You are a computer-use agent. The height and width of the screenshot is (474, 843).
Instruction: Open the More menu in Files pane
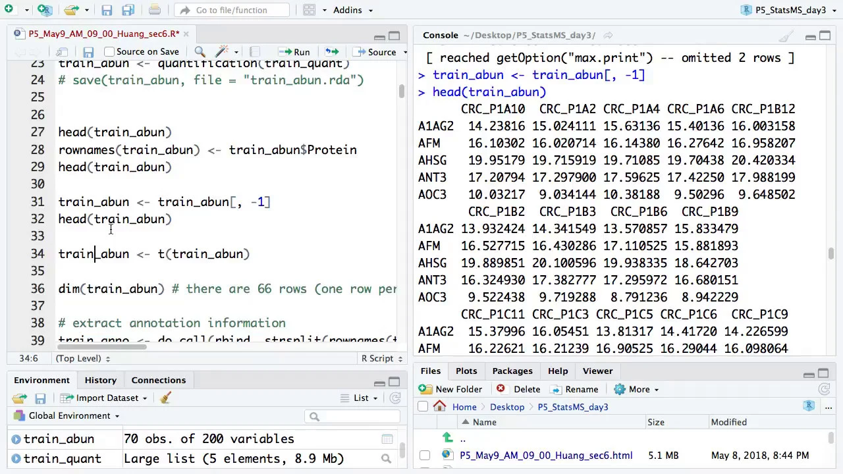[636, 389]
